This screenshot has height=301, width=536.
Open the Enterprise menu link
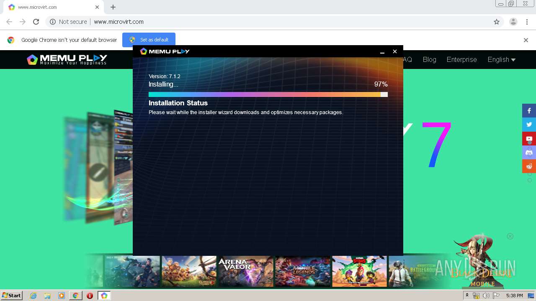point(461,59)
